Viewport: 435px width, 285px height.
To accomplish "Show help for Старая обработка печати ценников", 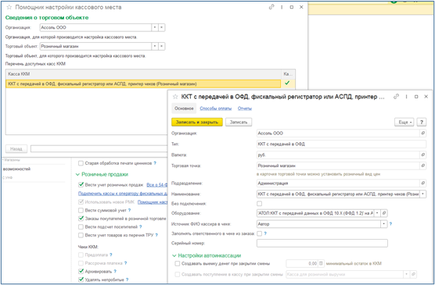I will (155, 163).
